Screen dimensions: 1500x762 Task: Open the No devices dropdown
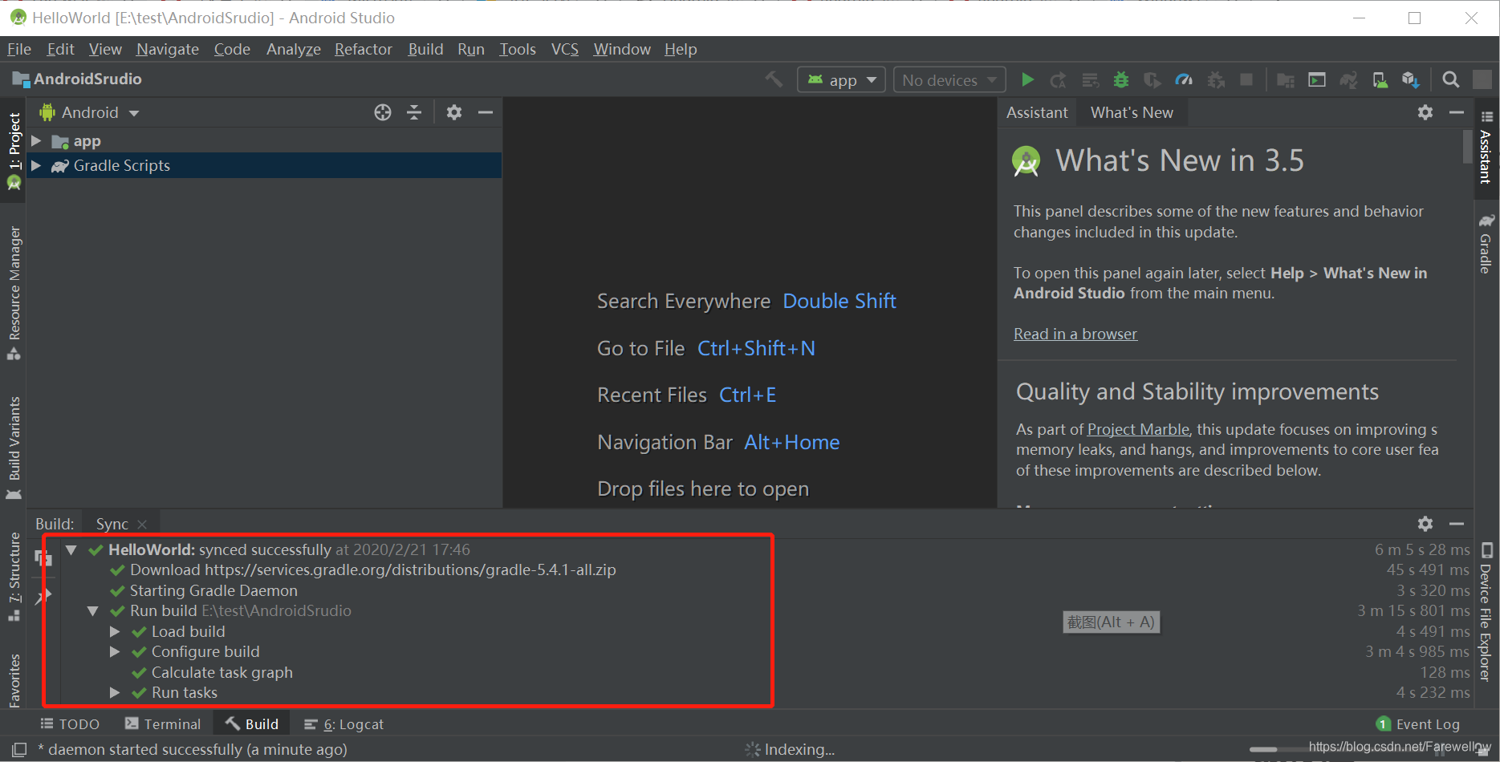pyautogui.click(x=949, y=79)
